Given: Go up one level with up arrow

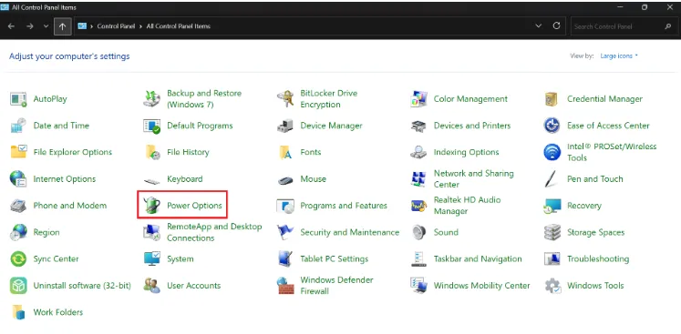Looking at the screenshot, I should point(63,26).
